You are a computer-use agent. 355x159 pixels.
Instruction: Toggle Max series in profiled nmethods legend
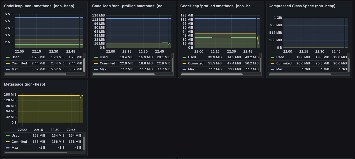[x=191, y=69]
